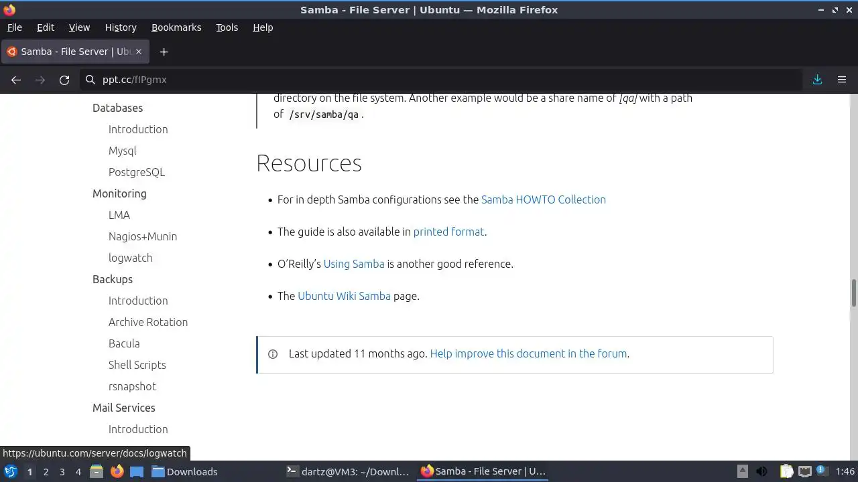Open the LMA docs page
This screenshot has height=482, width=858.
pyautogui.click(x=119, y=215)
